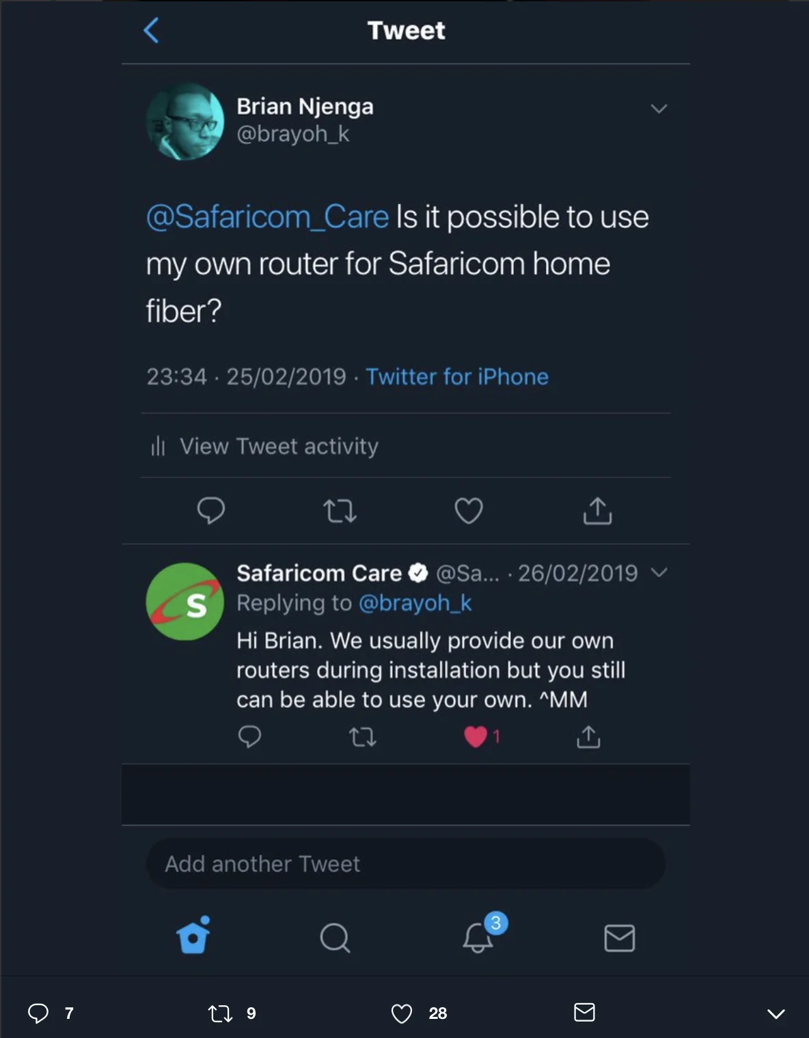Click the Add another Tweet field
The image size is (809, 1038).
pos(405,864)
